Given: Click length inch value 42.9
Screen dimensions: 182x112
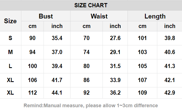Looking at the screenshot, I should [170, 93].
